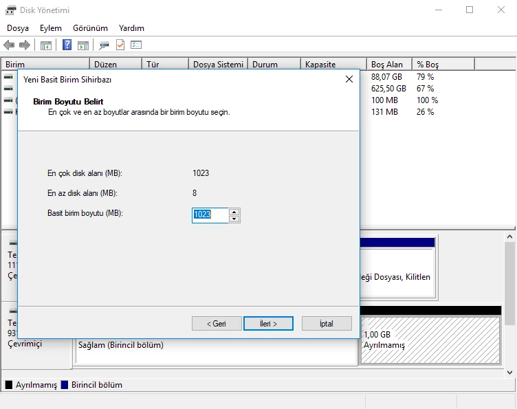Sort by Dosya Sistemi column header
517x409 pixels.
coord(218,64)
